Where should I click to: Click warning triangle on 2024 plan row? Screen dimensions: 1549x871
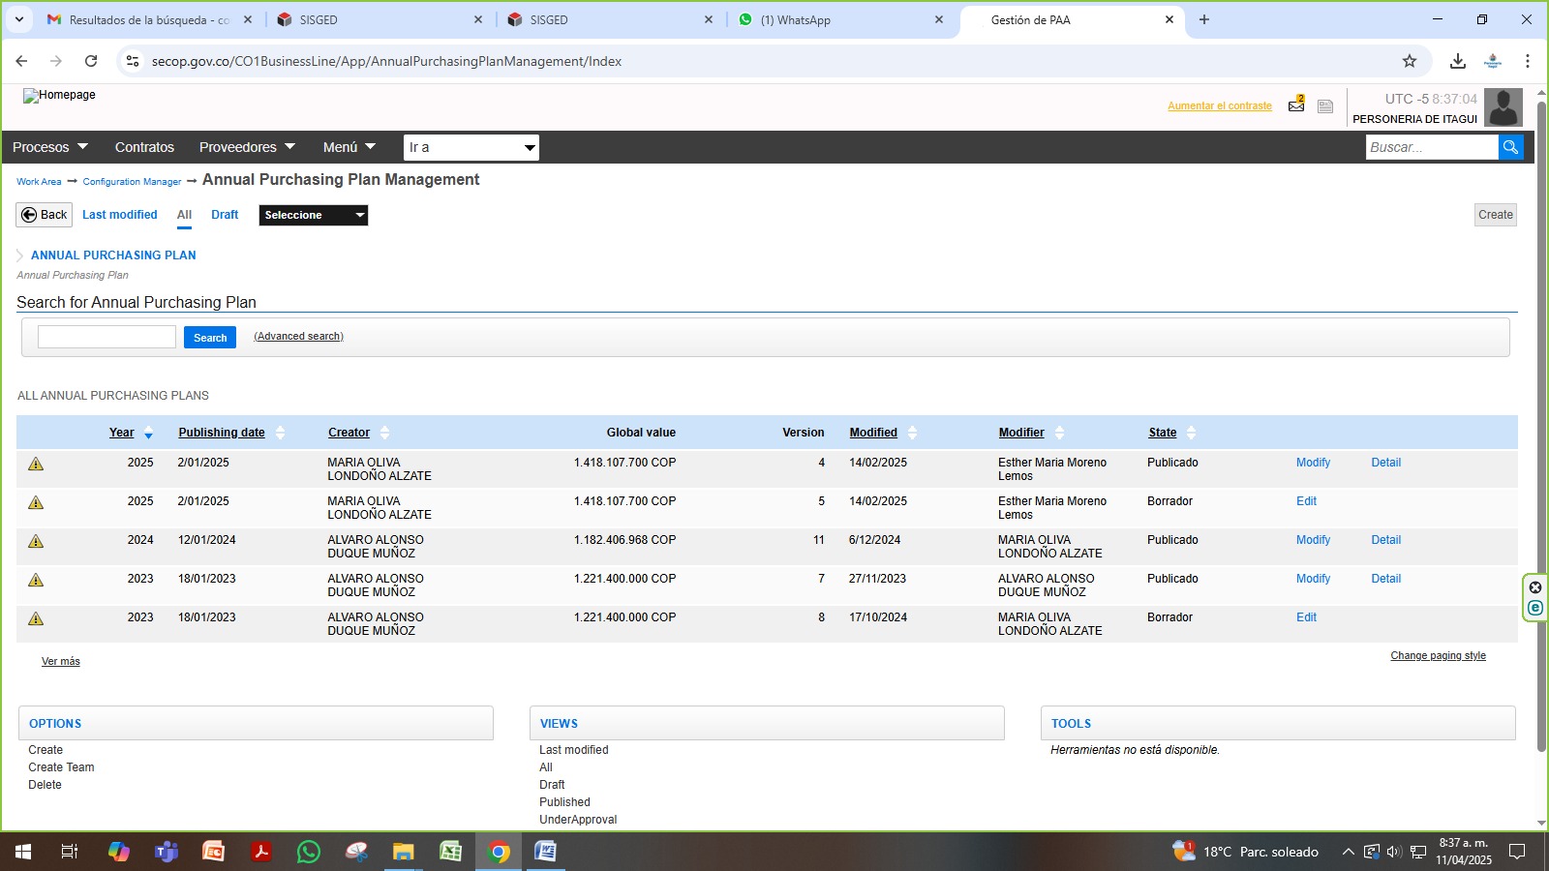pos(36,541)
